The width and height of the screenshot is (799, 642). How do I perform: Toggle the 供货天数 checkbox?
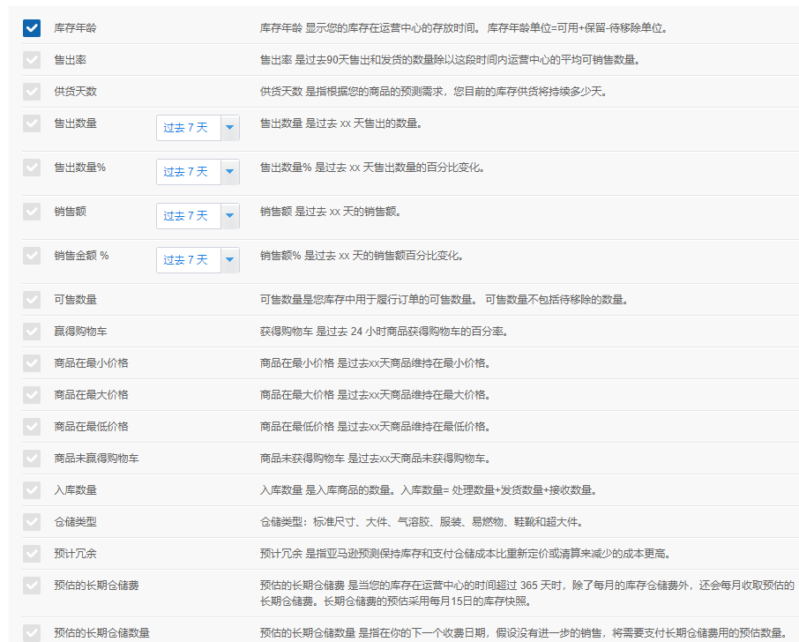(32, 91)
